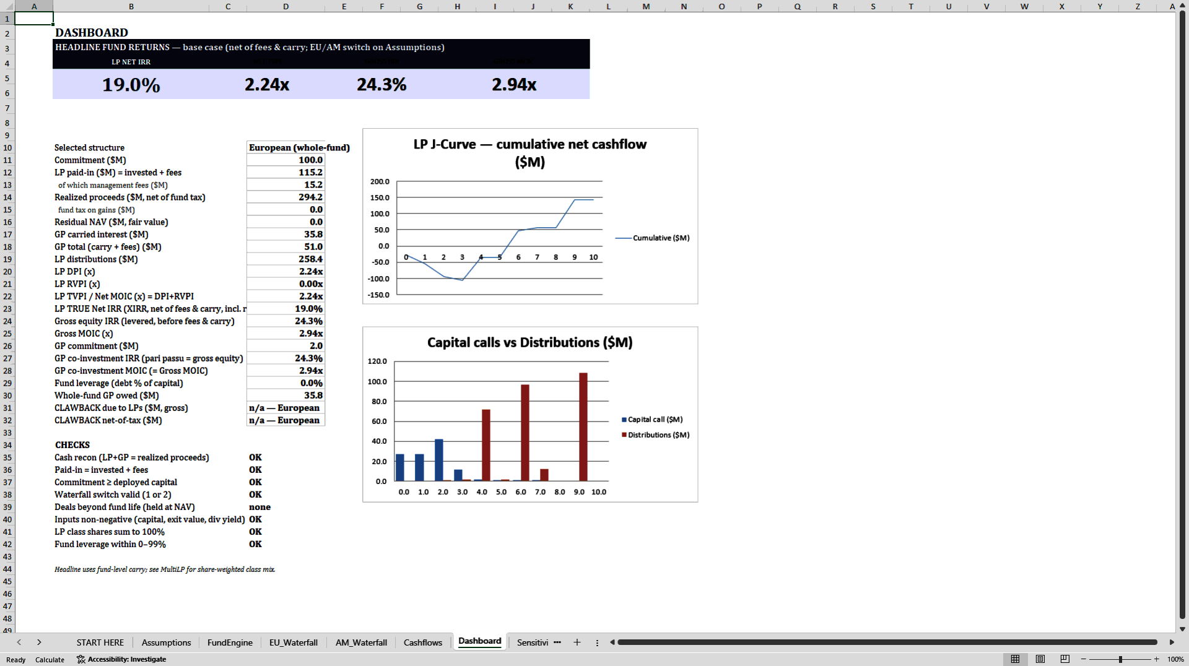Click the vertical scrollbar thumb
Image resolution: width=1189 pixels, height=666 pixels.
coord(1182,314)
